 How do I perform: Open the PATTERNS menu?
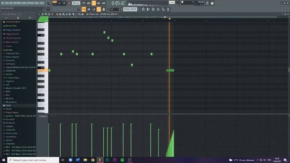pyautogui.click(x=17, y=3)
